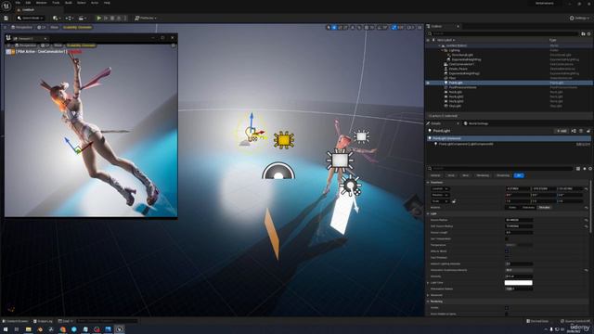Click the yellow selected light icon in viewport
Screen dimensions: 594x334
(284, 140)
